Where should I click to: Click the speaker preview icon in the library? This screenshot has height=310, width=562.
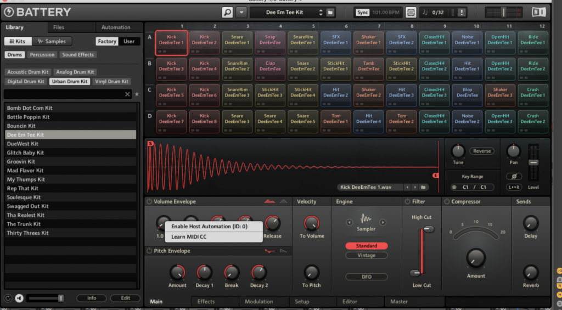click(x=19, y=298)
